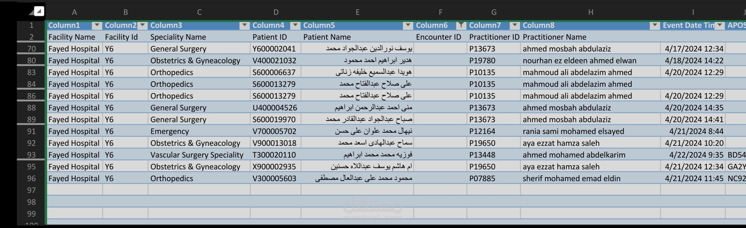Select column G header
Image resolution: width=746 pixels, height=228 pixels.
(x=494, y=12)
